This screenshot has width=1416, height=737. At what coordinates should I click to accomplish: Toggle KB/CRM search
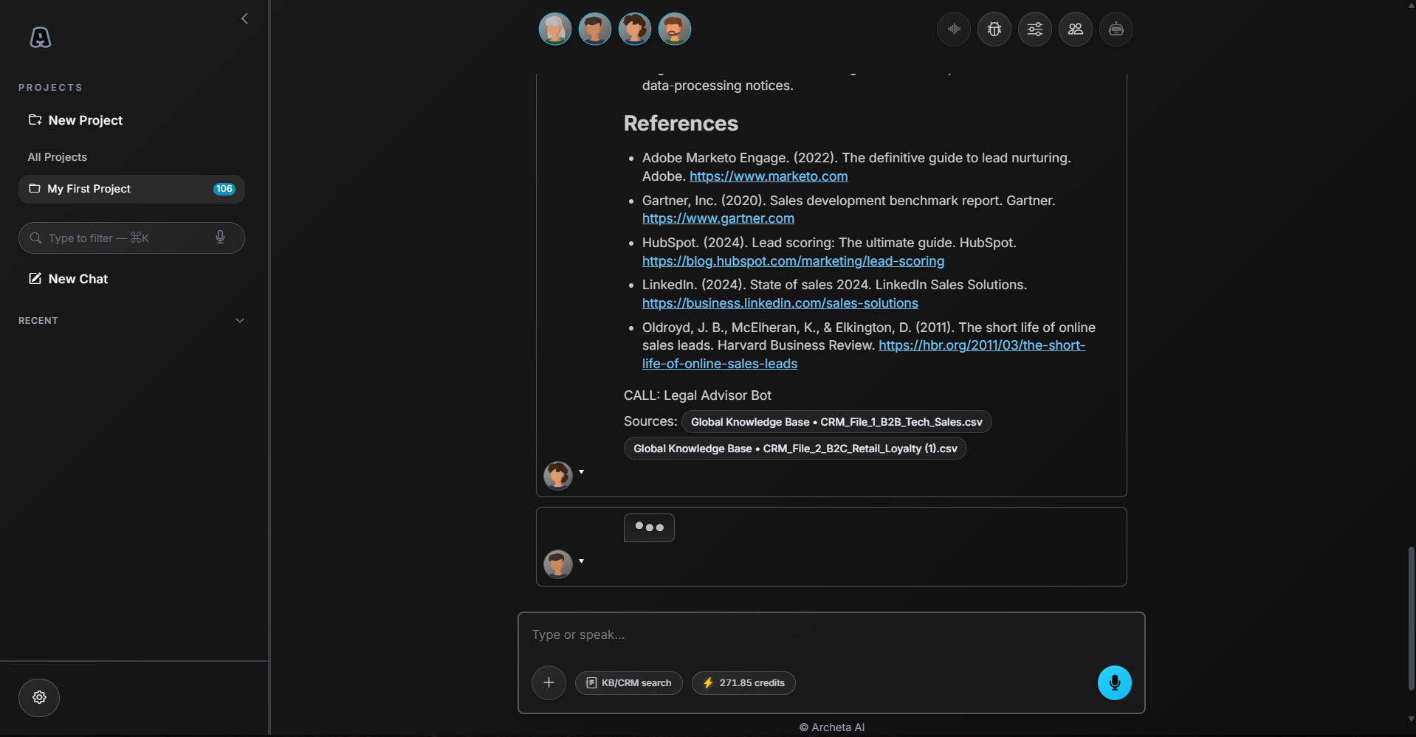[x=629, y=683]
